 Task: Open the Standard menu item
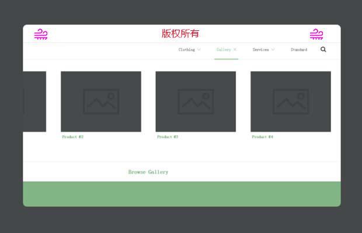[299, 50]
